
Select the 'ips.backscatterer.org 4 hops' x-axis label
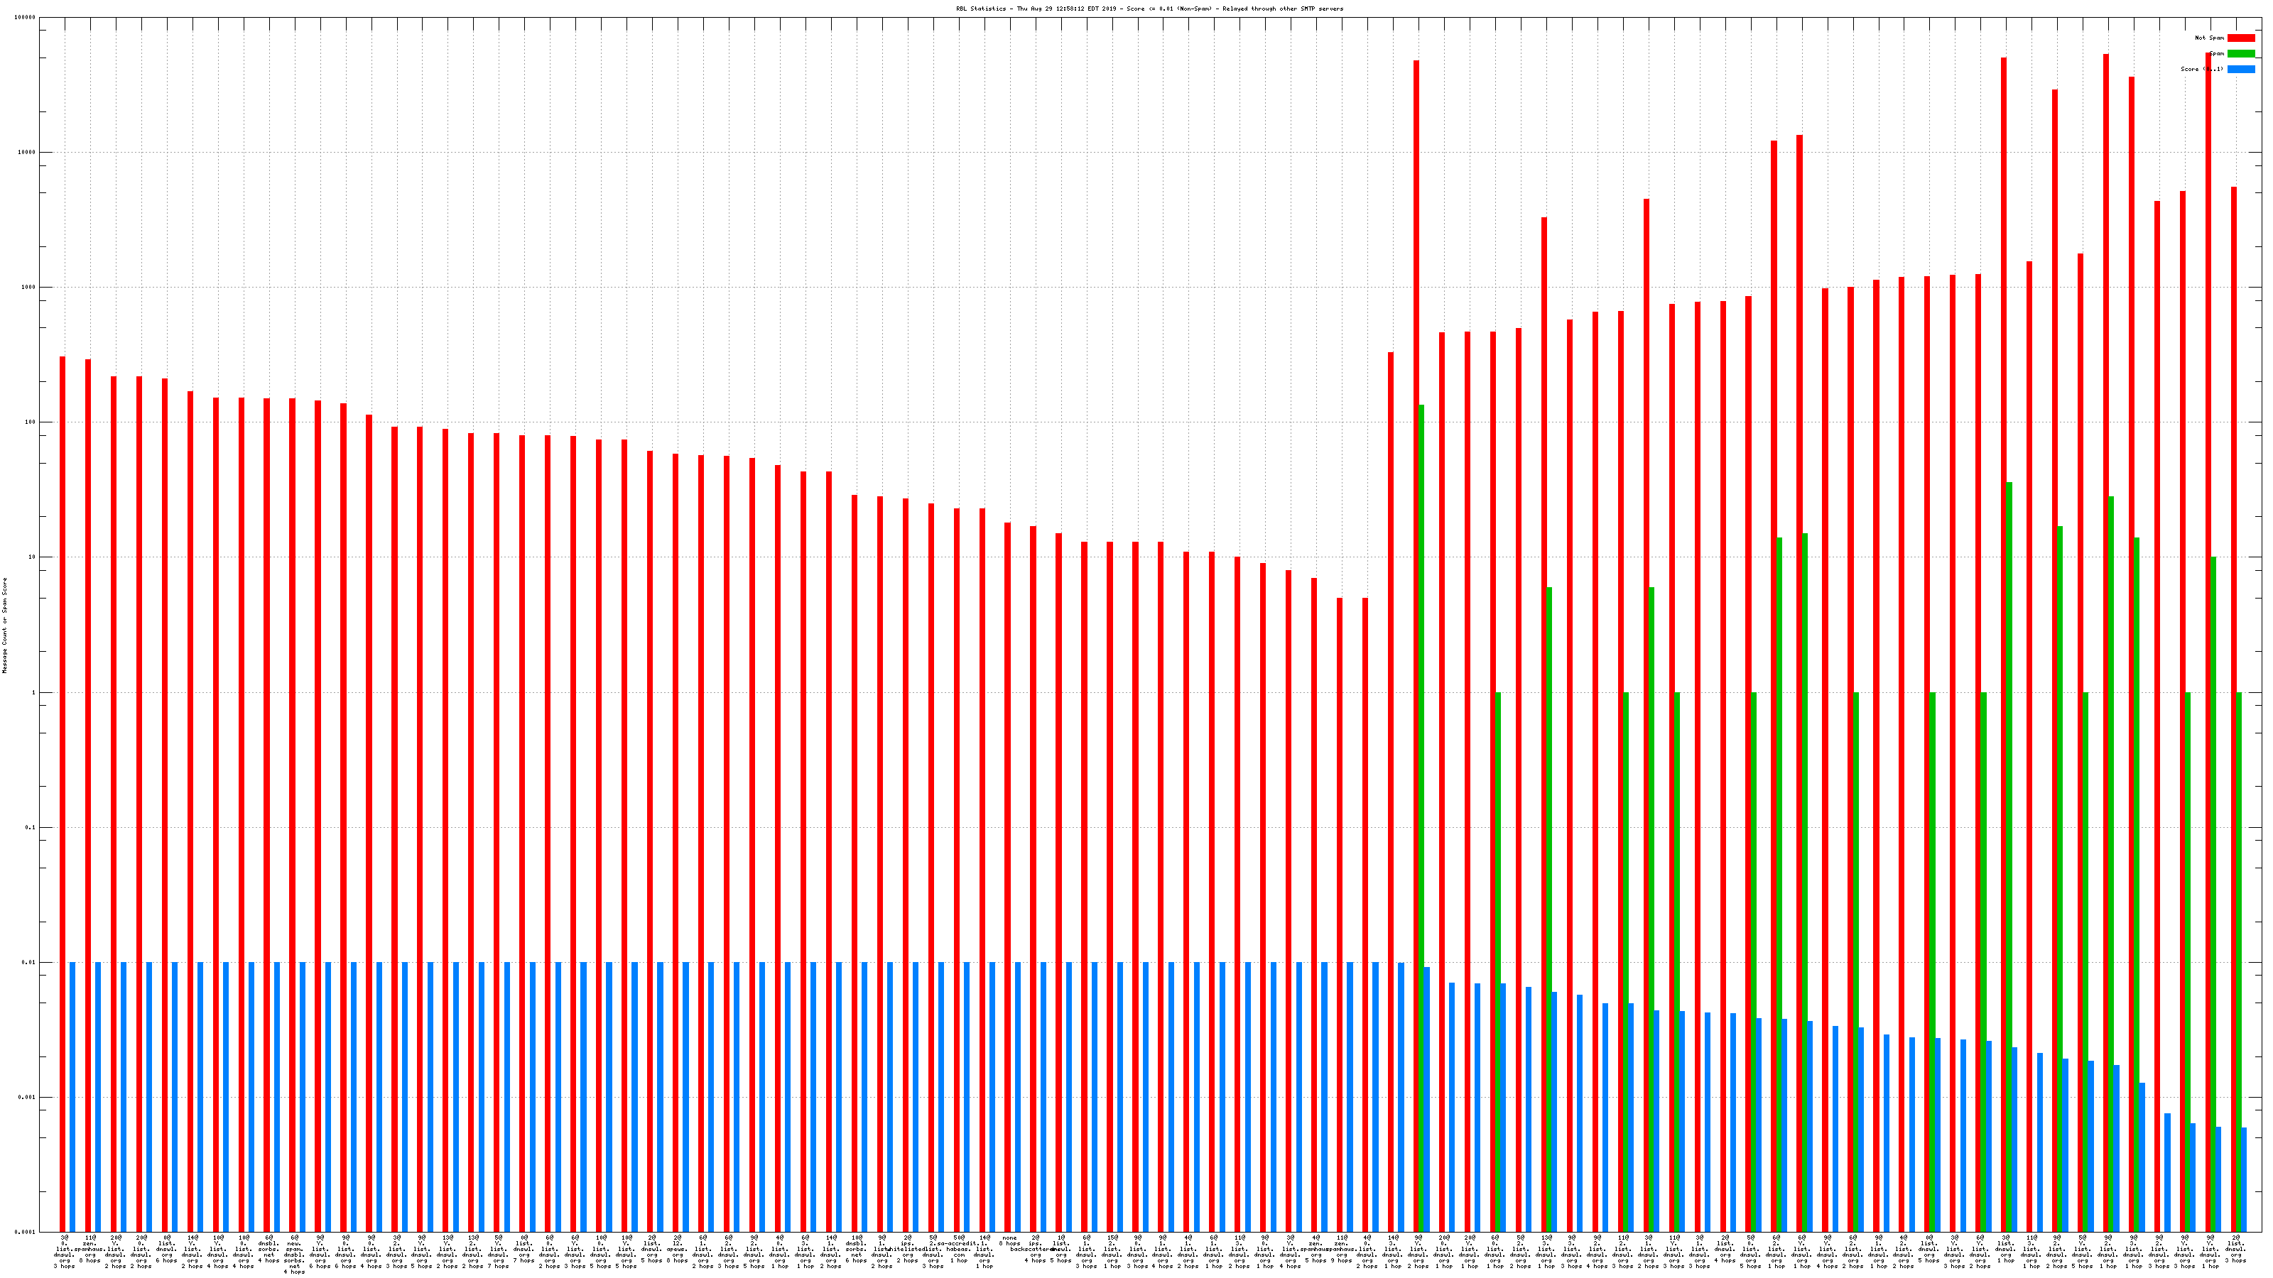[x=1035, y=1250]
